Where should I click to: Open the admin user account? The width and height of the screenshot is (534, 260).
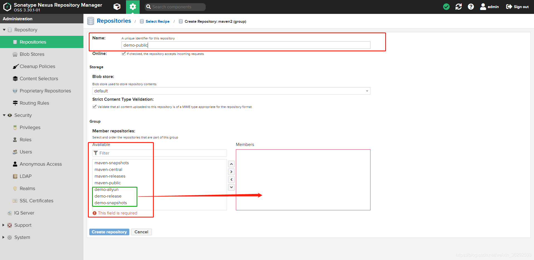click(489, 7)
